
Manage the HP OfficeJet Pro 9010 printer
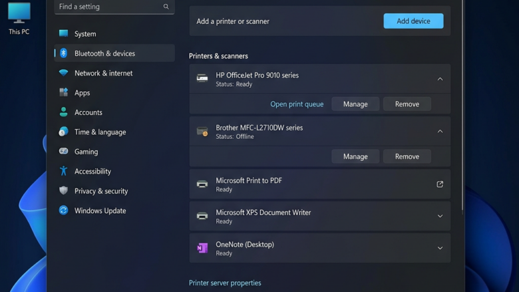pos(355,104)
